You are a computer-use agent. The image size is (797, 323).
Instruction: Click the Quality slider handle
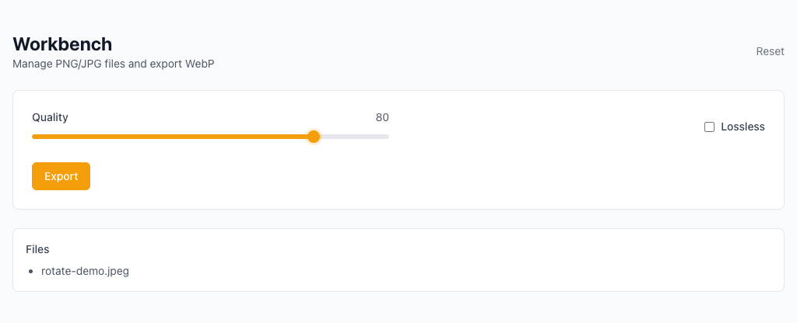coord(314,137)
